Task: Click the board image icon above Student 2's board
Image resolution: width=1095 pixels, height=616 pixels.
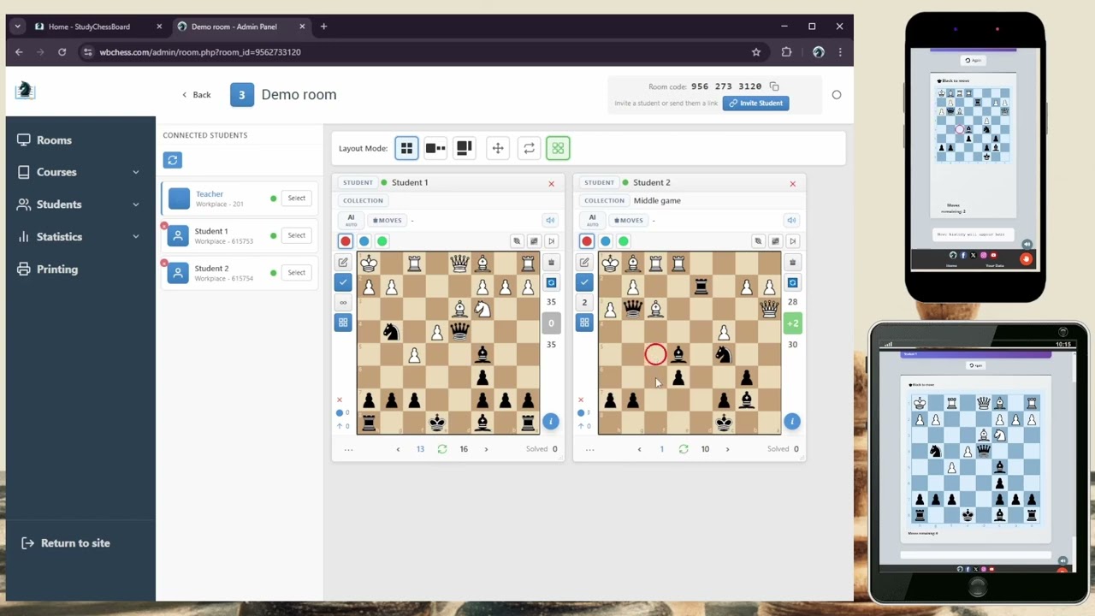Action: [x=775, y=241]
